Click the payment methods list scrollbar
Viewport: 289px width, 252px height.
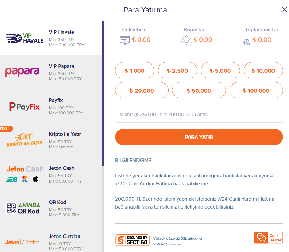(x=103, y=94)
